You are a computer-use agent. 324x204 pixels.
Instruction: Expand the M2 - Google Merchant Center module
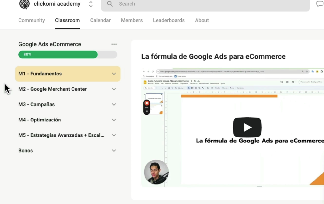click(x=68, y=89)
